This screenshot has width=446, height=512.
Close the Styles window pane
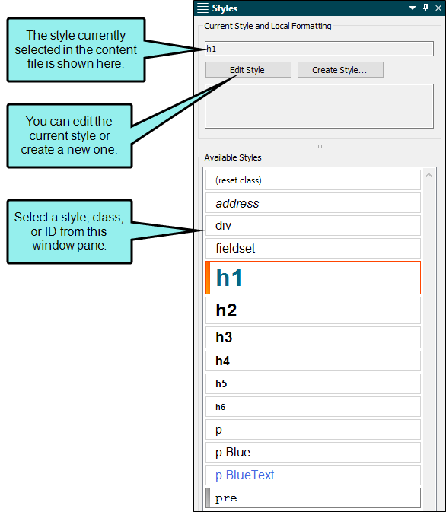438,8
